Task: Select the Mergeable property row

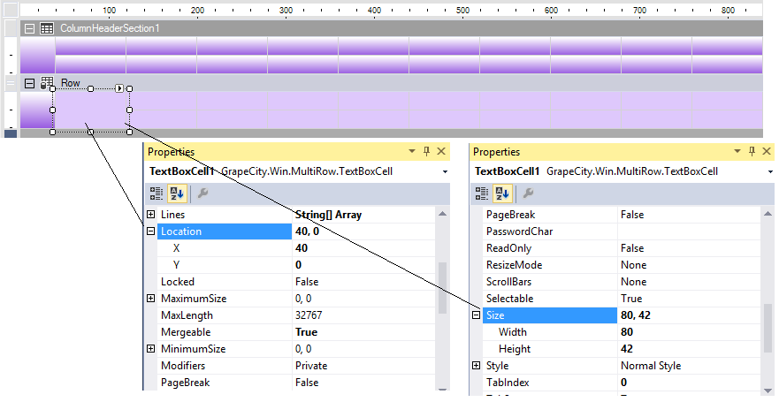Action: [221, 332]
